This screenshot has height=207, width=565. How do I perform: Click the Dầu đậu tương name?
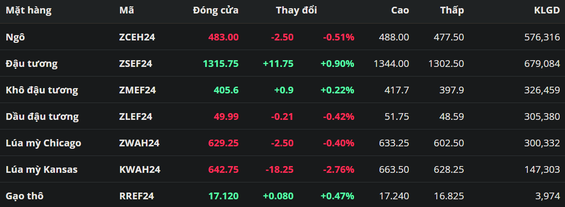42,116
